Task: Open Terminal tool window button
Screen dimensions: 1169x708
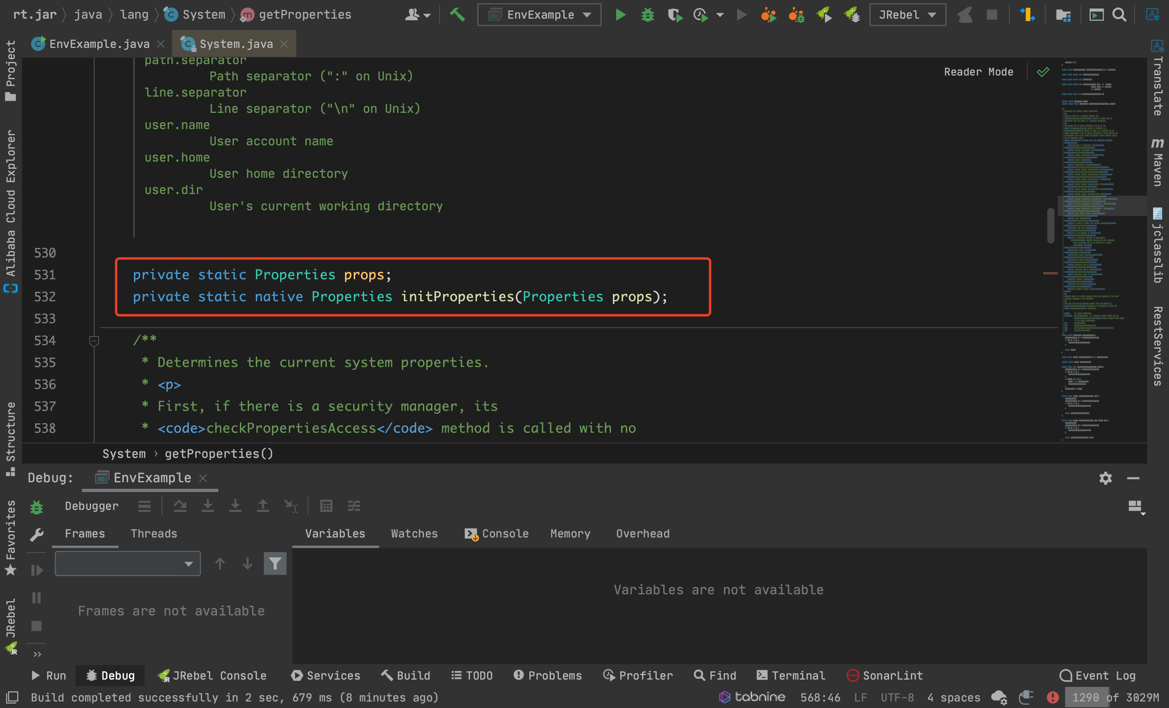Action: click(x=791, y=675)
